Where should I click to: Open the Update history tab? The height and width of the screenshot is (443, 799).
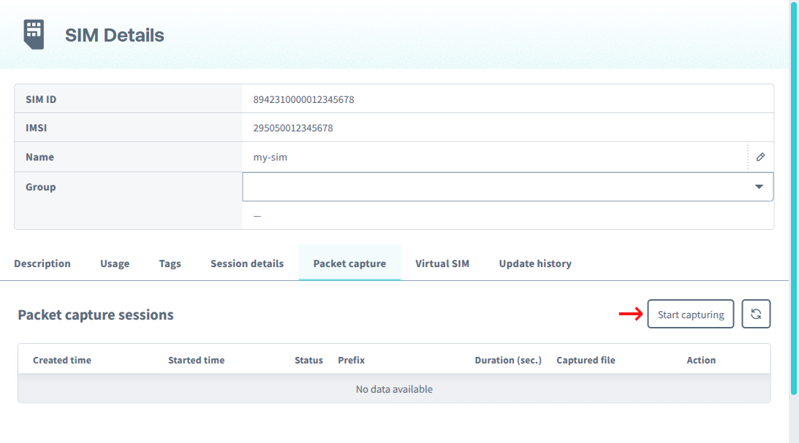(535, 263)
